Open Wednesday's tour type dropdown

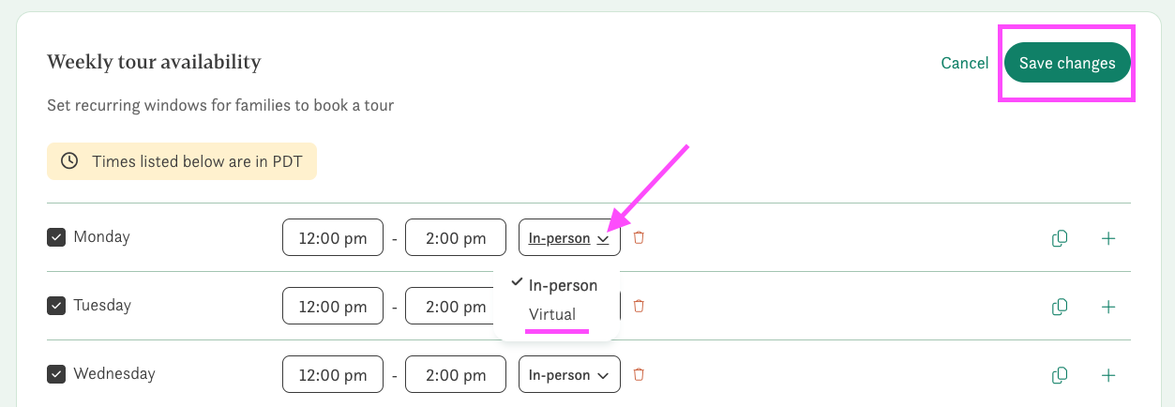[x=569, y=375]
